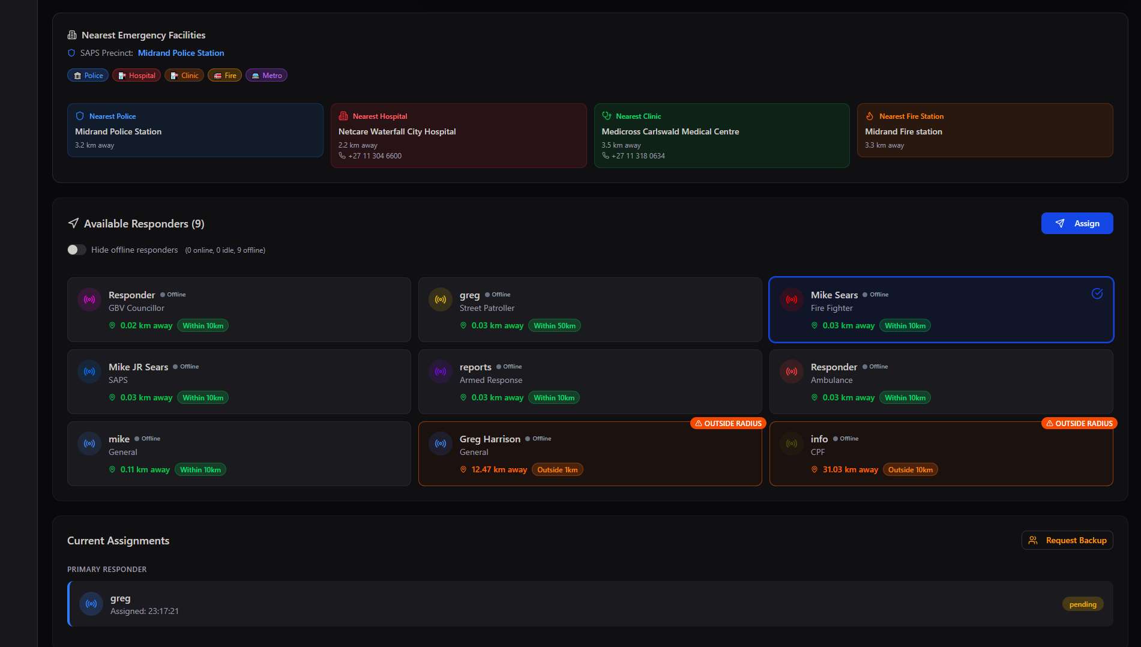Screen dimensions: 1141x647
Task: Click OUTSIDE RADIUS warning on info card
Action: point(1079,423)
